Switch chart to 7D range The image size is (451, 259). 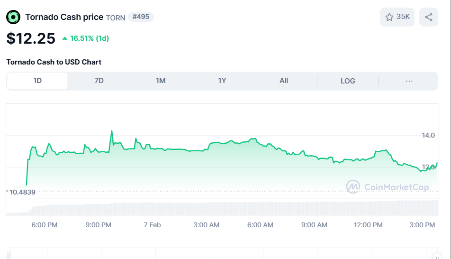click(x=99, y=81)
